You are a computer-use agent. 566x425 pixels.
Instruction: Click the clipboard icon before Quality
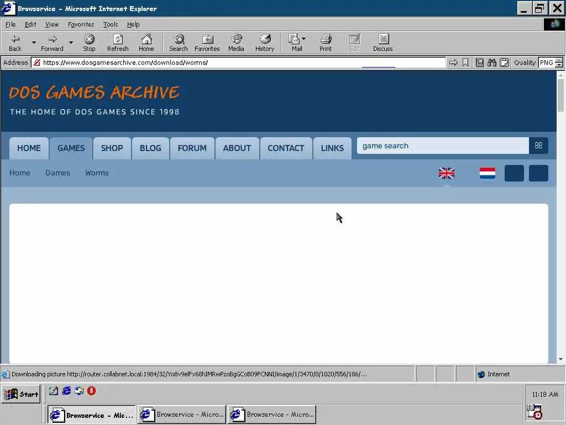504,63
